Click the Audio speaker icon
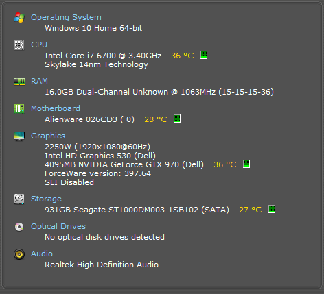 [x=19, y=254]
